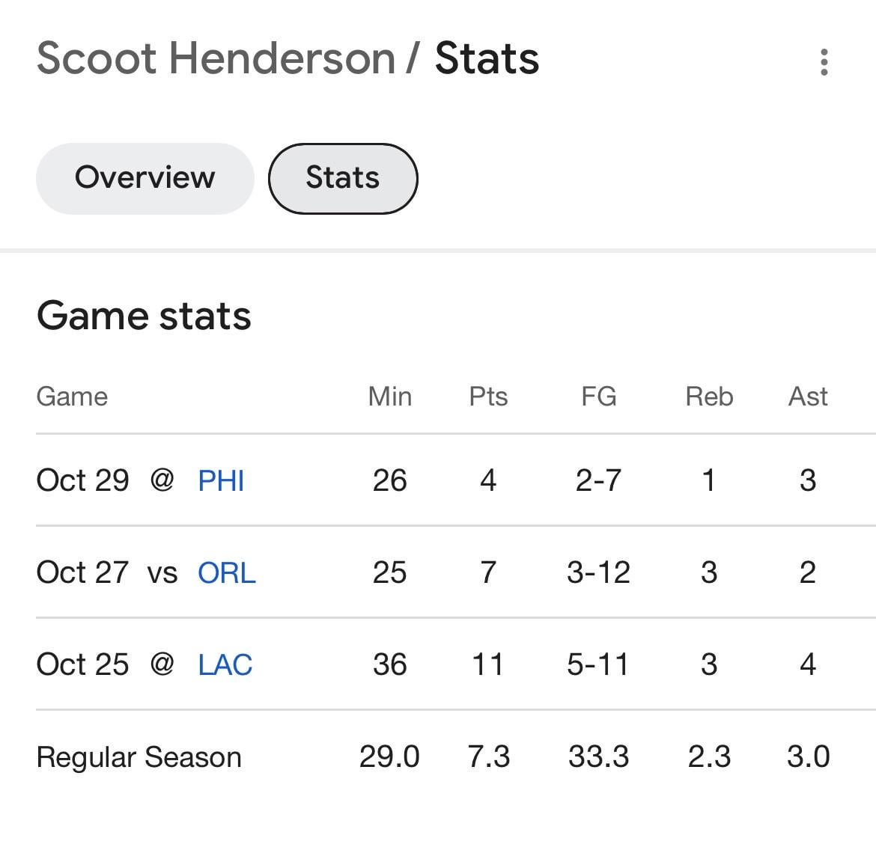Switch to the Overview tab

click(145, 178)
